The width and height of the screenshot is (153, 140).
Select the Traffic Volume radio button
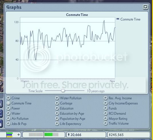[x=106, y=123]
